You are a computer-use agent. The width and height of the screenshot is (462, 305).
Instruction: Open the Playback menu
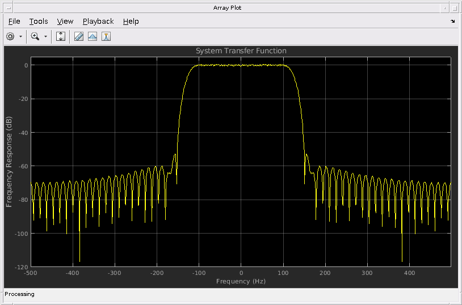(x=98, y=21)
